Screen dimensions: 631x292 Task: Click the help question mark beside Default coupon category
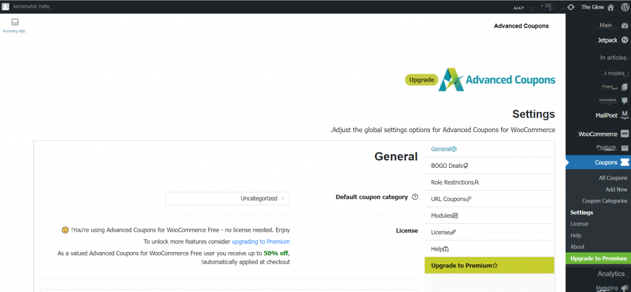pyautogui.click(x=415, y=197)
